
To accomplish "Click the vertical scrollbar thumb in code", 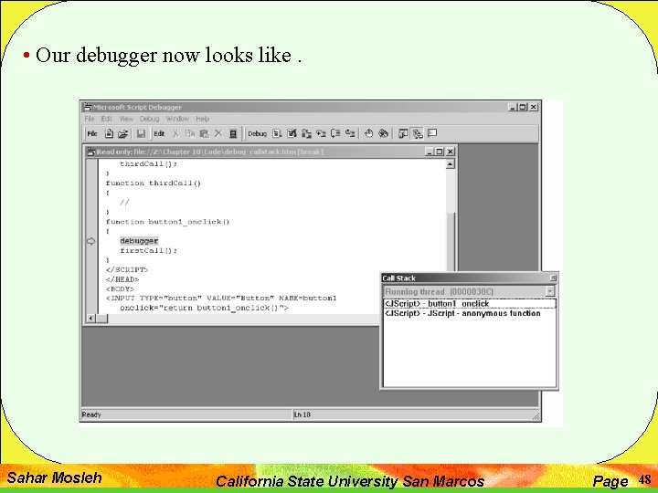I will (x=450, y=242).
